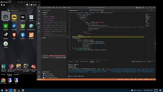Open the Manage gear in VS Code
Screen dimensions: 163x92
point(39,77)
